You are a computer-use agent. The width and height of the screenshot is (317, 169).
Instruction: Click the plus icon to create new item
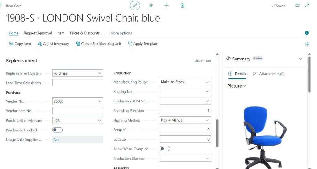point(167,6)
